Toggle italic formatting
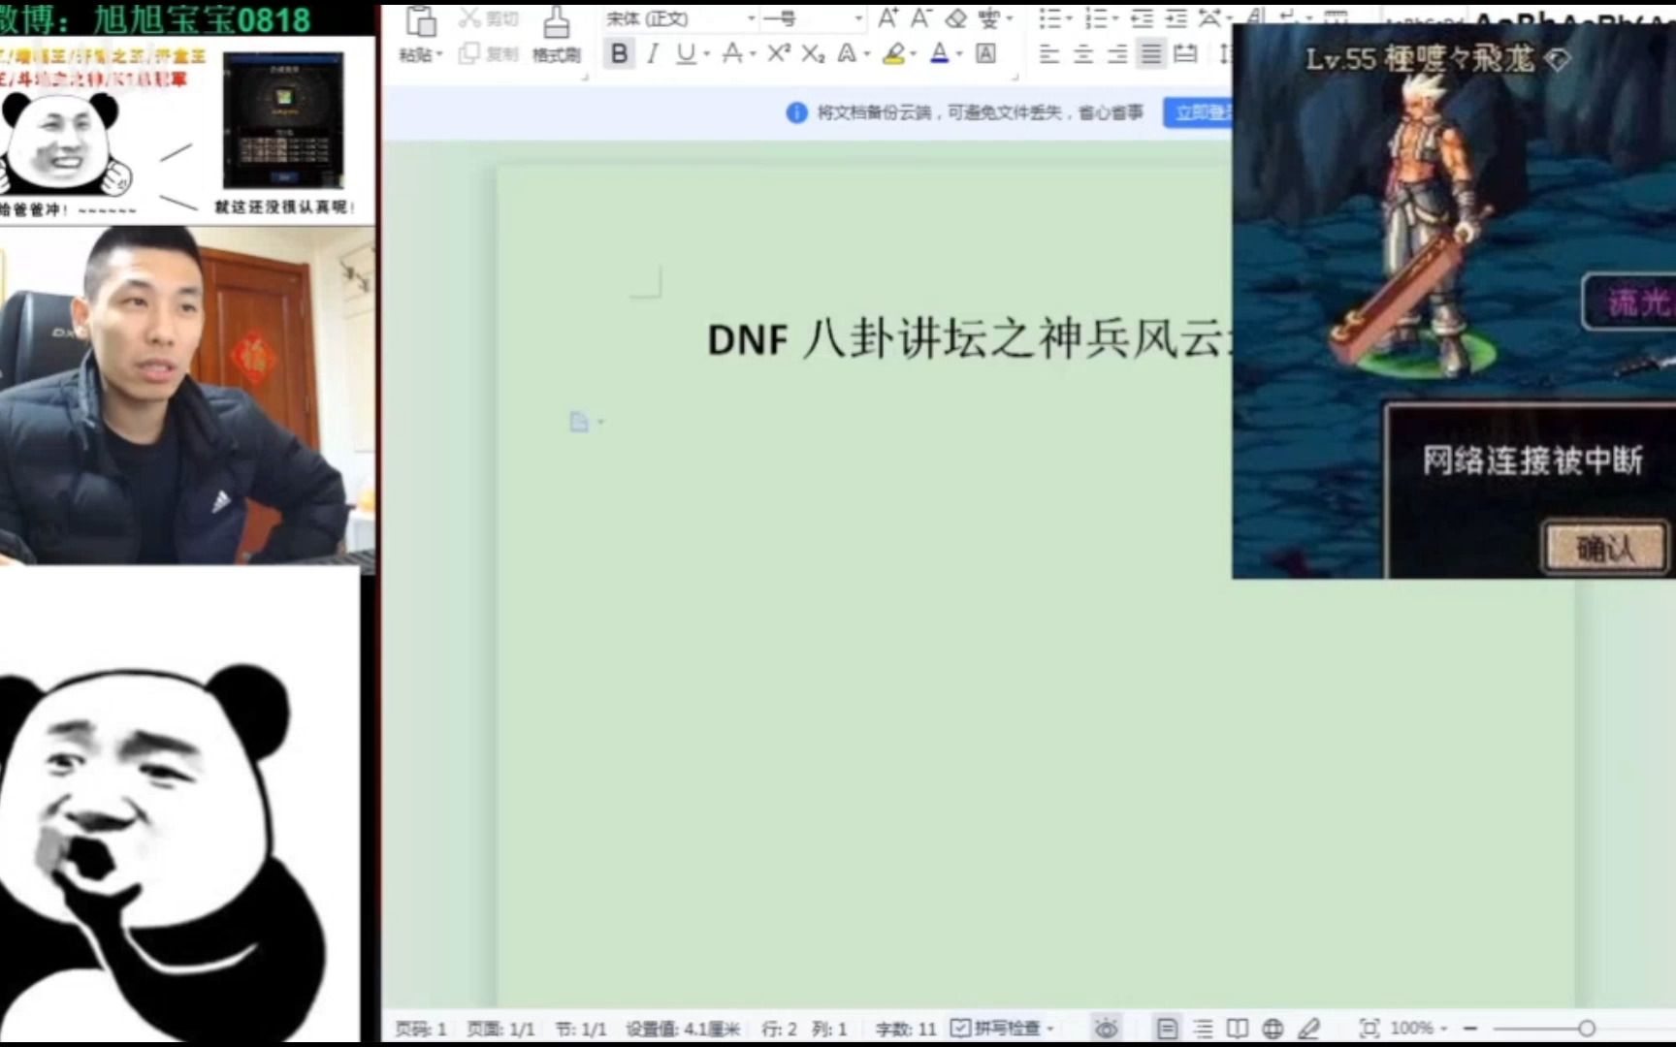This screenshot has height=1047, width=1676. coord(653,54)
